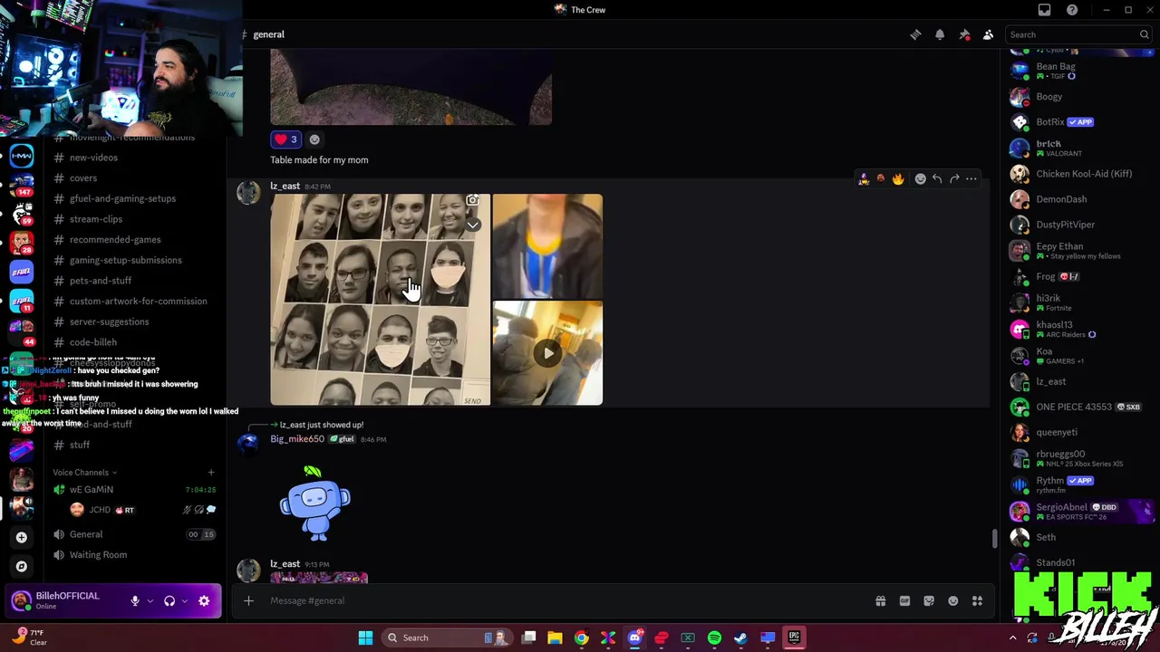Viewport: 1160px width, 652px height.
Task: Click the heart reaction with 3 count
Action: pos(285,139)
